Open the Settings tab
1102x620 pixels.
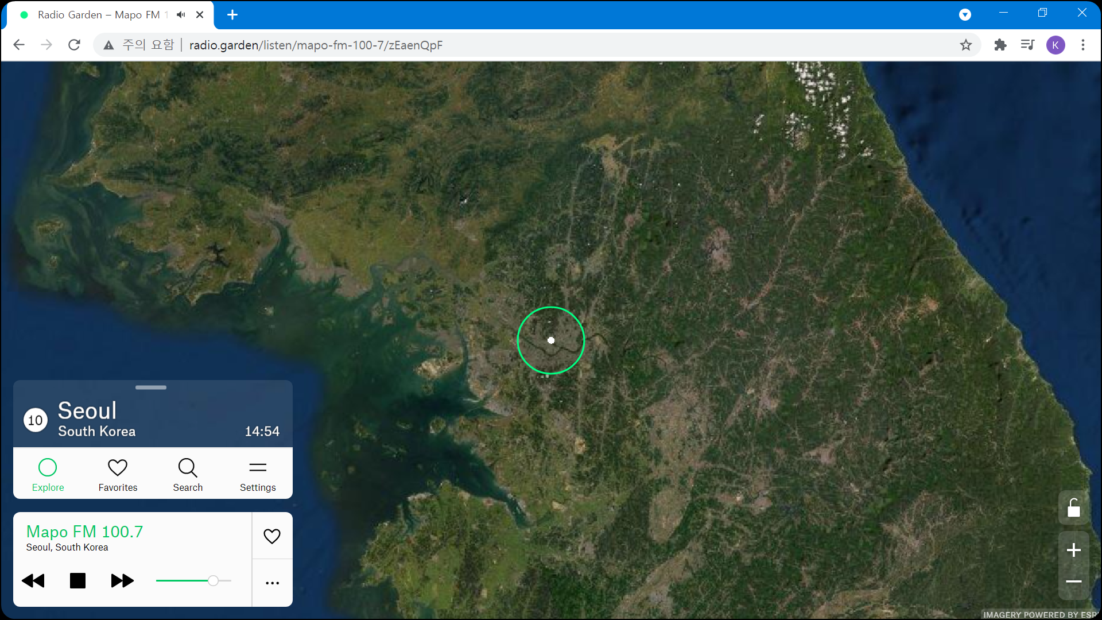[258, 475]
